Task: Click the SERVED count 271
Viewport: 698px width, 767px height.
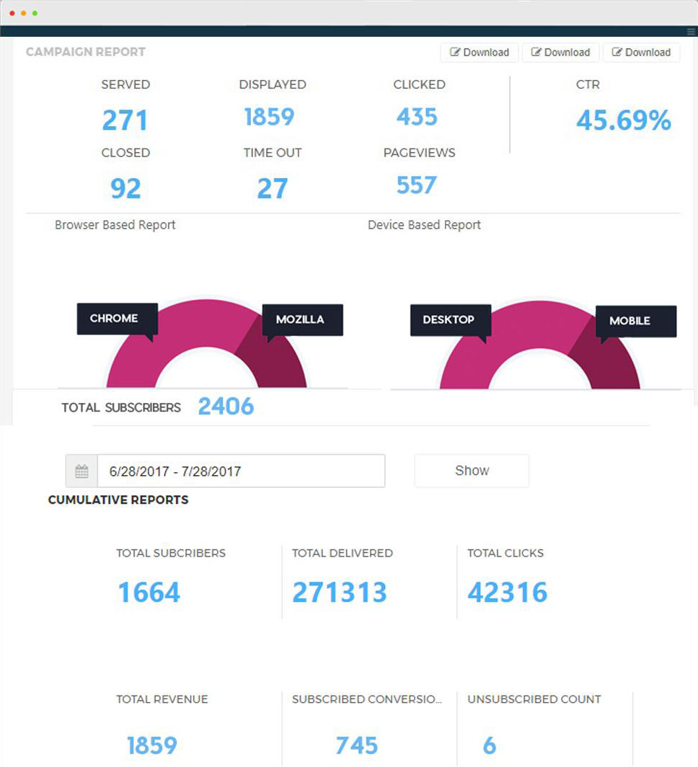Action: coord(125,120)
